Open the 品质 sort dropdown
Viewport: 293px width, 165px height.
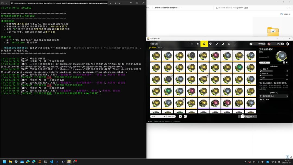(158, 116)
